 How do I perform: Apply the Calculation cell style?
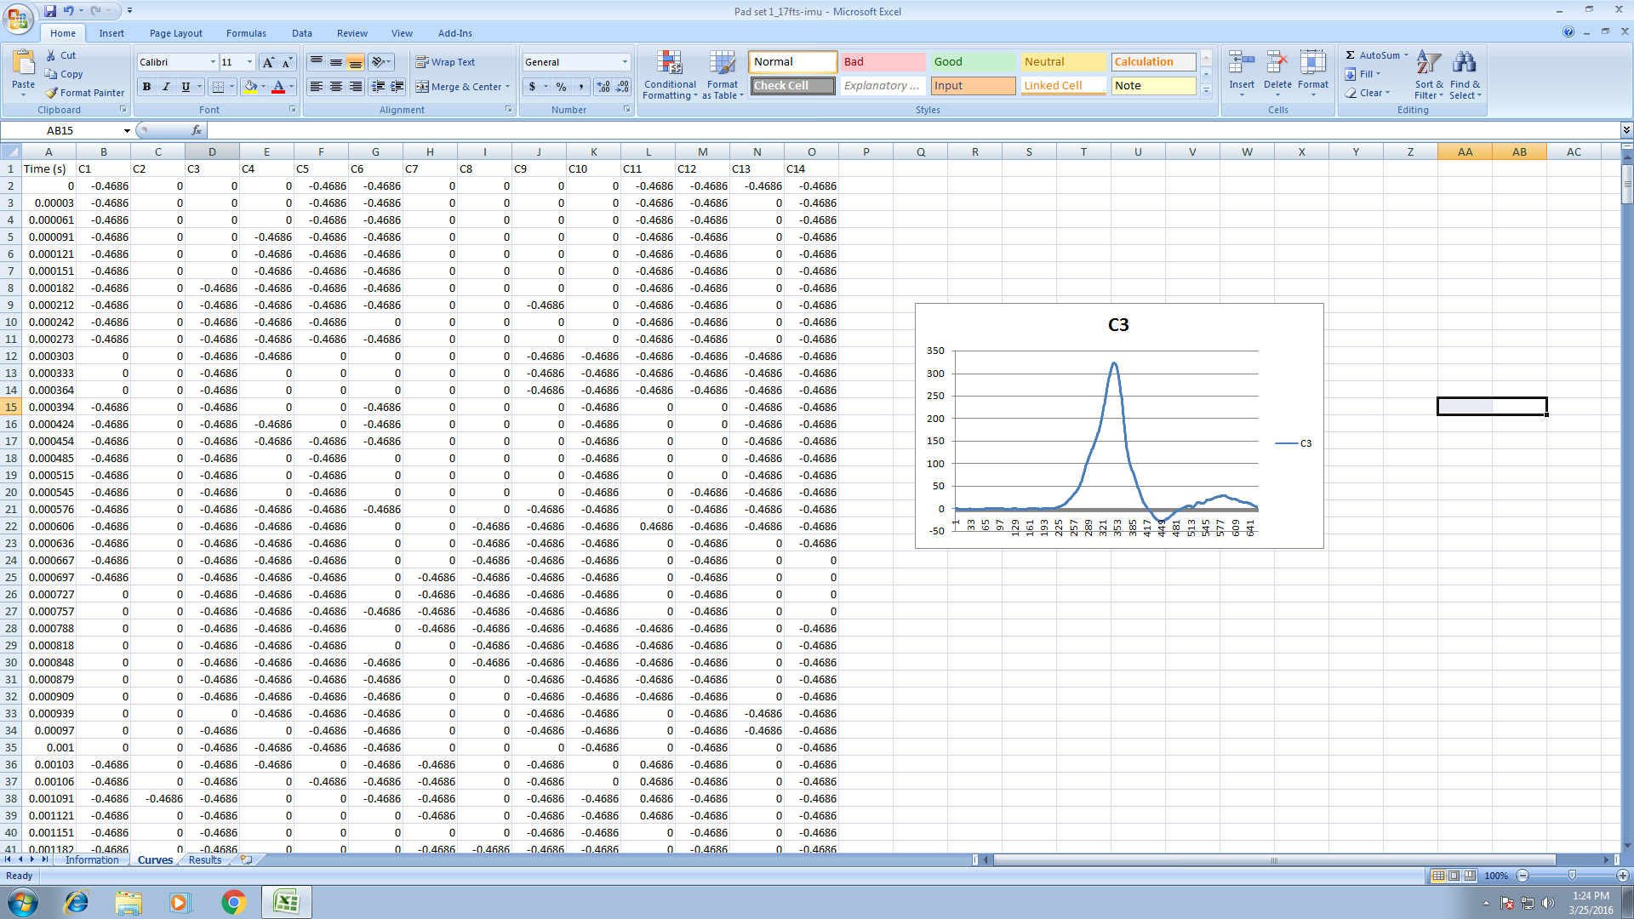(1153, 62)
